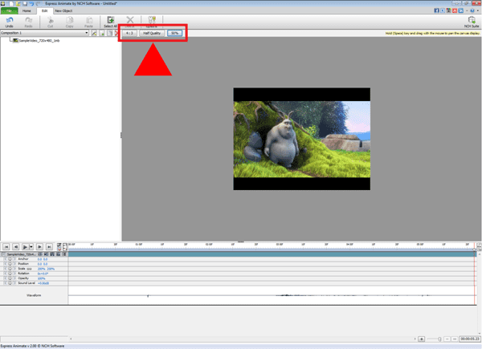Click the duplicate composition page icon

click(109, 33)
